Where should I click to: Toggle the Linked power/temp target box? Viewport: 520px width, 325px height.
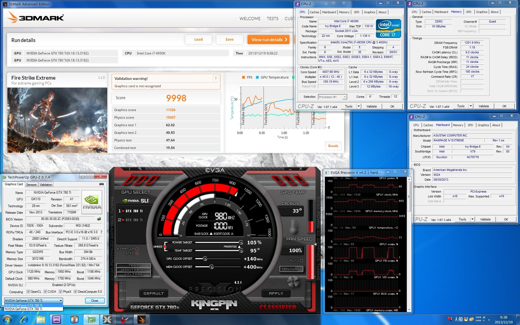coord(165,246)
